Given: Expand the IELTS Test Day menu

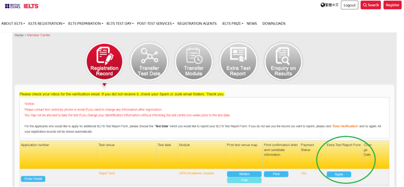Looking at the screenshot, I should click(120, 24).
